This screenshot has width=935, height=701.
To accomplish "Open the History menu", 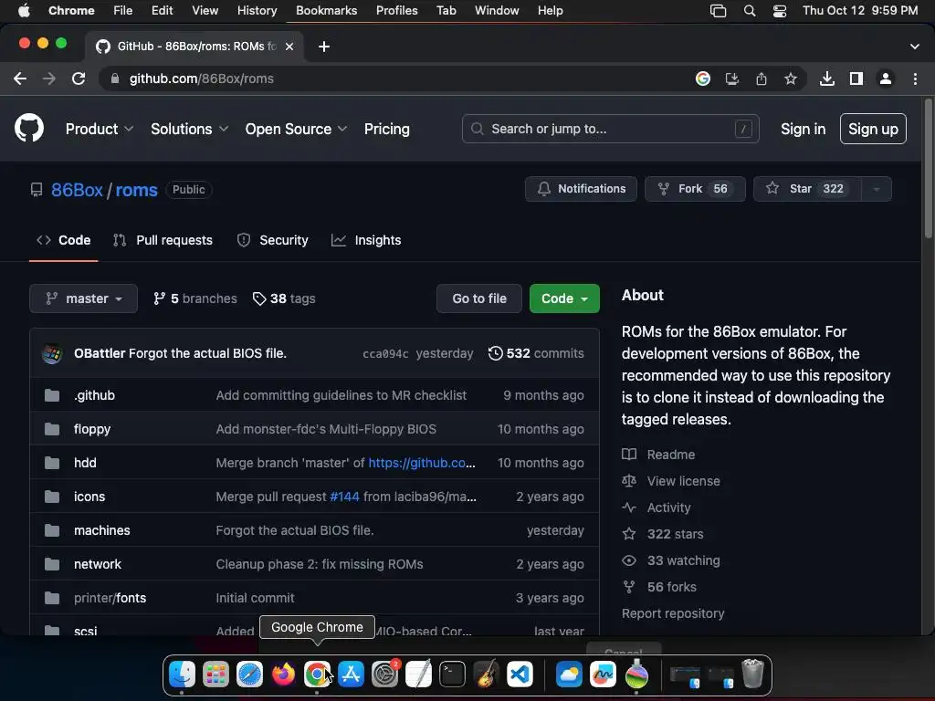I will point(257,11).
